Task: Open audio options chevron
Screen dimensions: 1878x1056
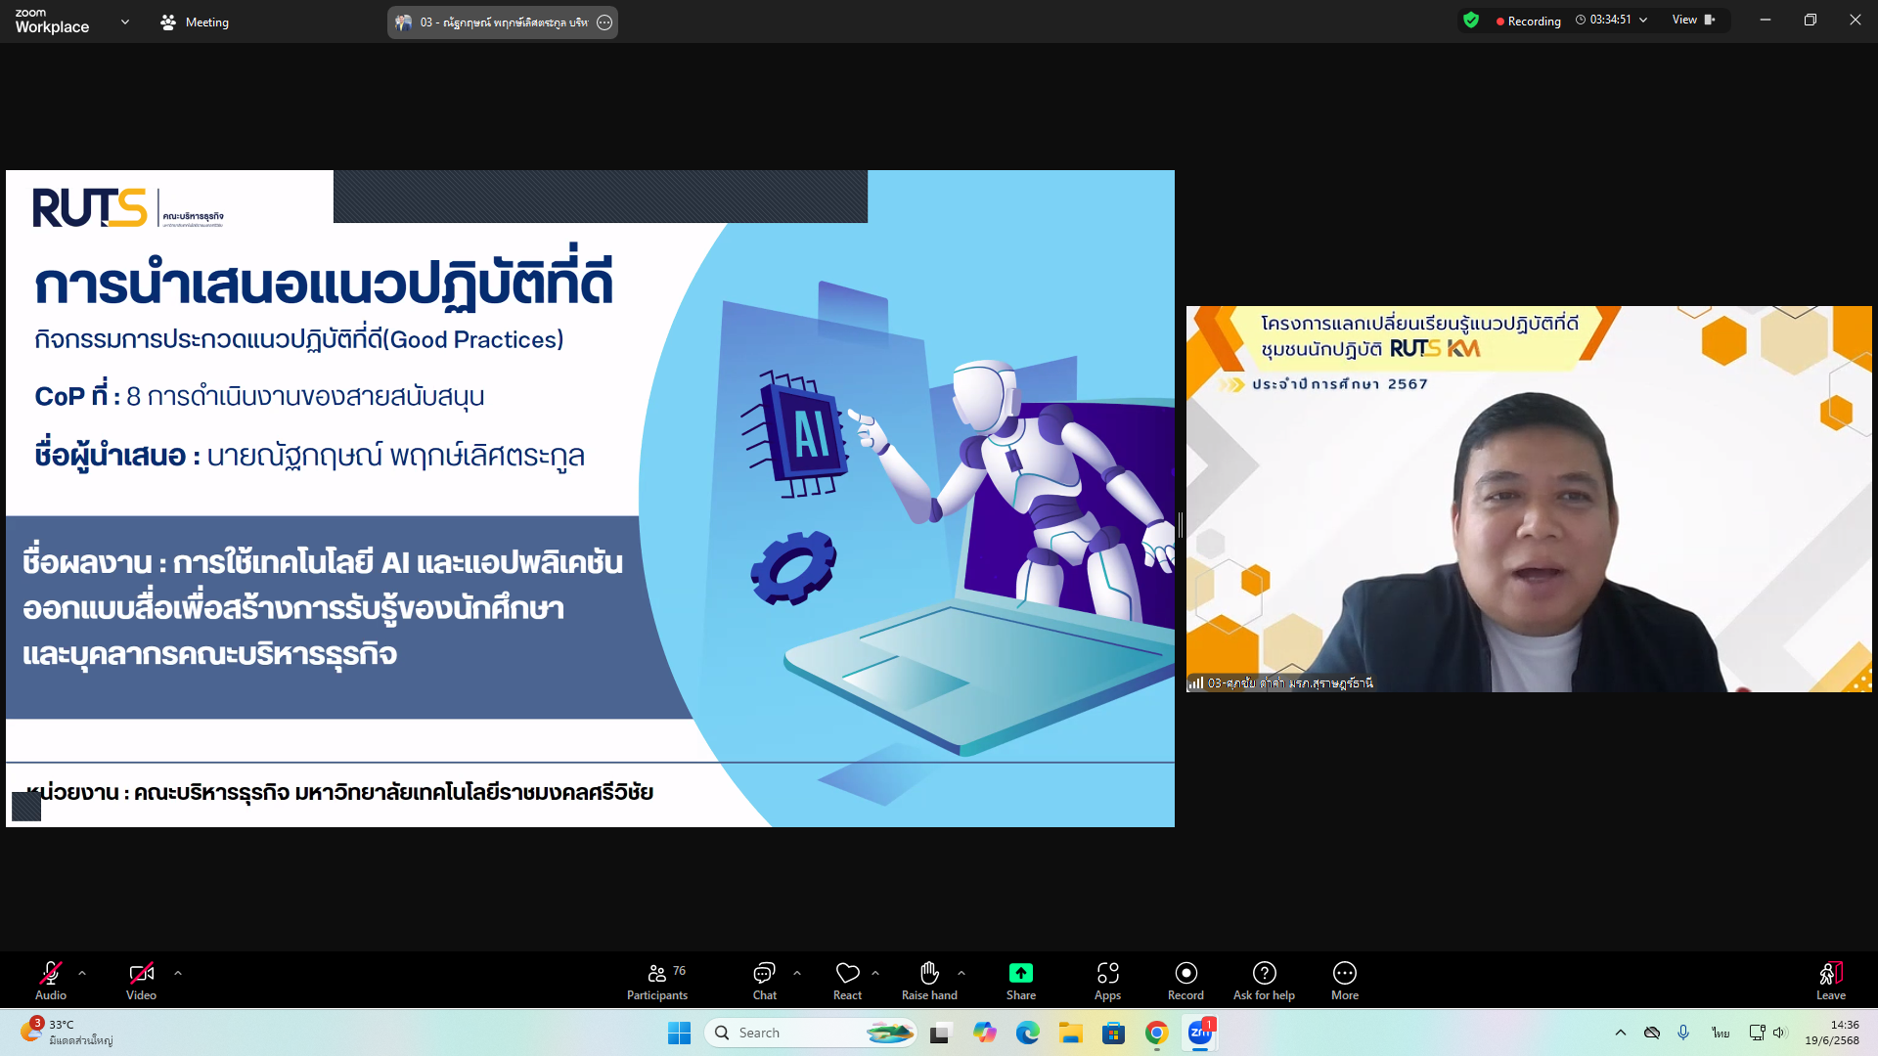Action: point(82,973)
